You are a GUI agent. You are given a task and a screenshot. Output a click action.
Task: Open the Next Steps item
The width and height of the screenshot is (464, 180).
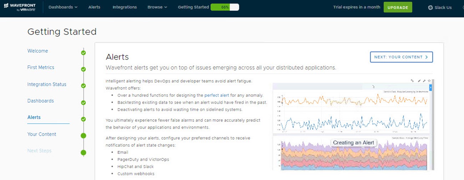39,151
